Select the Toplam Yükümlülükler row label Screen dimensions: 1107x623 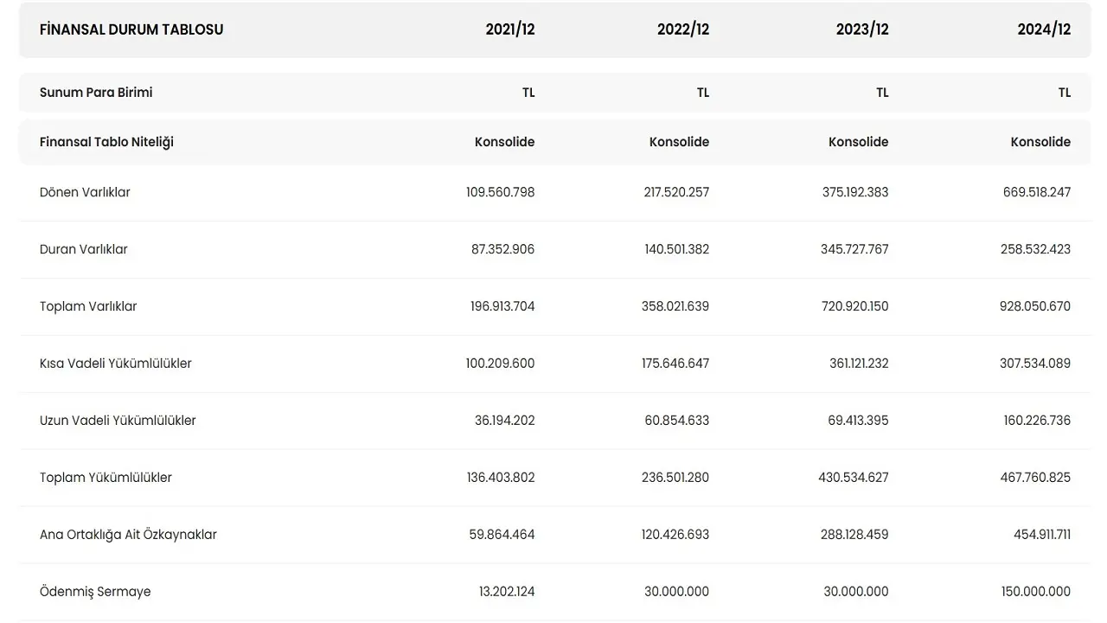pyautogui.click(x=106, y=478)
